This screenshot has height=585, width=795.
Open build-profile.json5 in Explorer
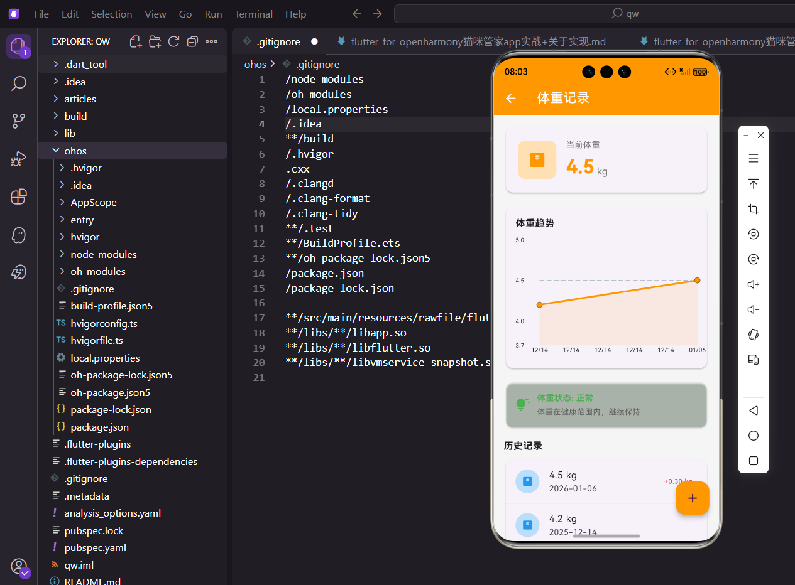tap(132, 306)
